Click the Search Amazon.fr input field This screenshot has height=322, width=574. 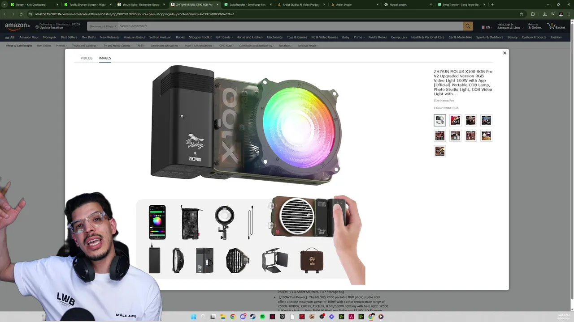click(x=290, y=26)
